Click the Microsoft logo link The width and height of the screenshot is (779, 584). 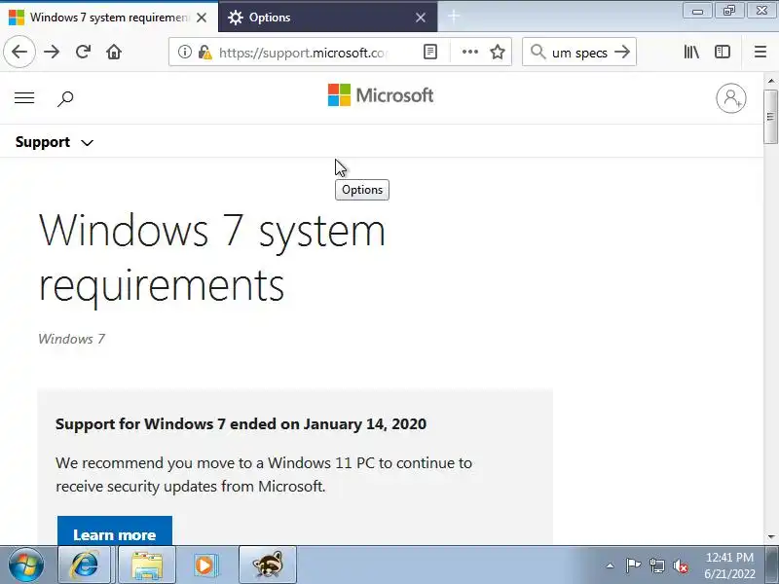click(x=381, y=94)
